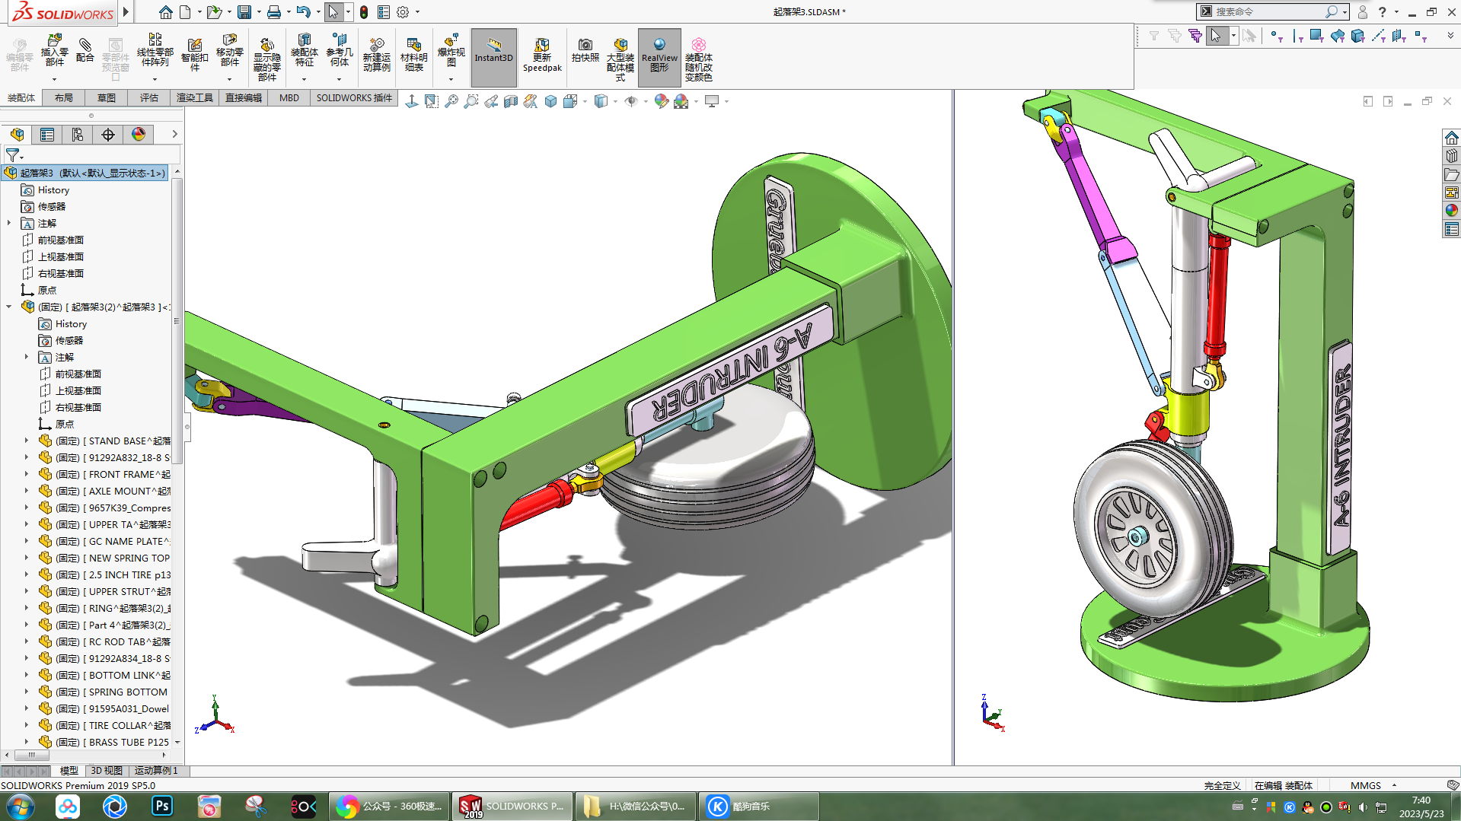Screen dimensions: 1461x821
Task: Open Assembly Features (装配体特征) tool
Action: 304,50
